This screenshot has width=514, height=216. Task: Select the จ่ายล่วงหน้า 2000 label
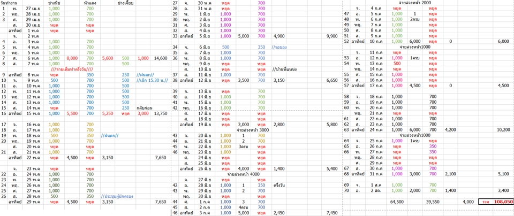[415, 3]
